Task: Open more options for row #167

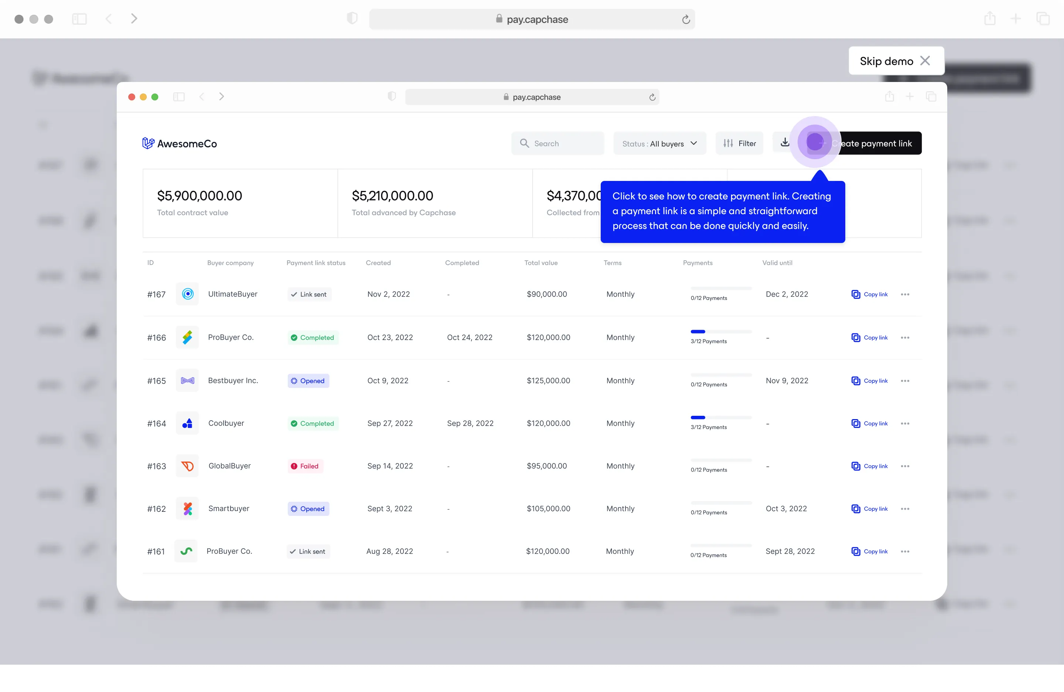Action: (905, 294)
